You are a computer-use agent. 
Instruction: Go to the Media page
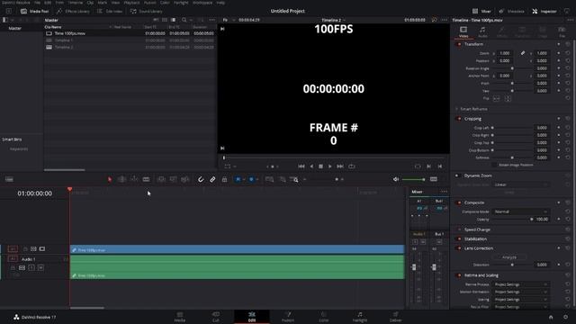[x=180, y=317]
